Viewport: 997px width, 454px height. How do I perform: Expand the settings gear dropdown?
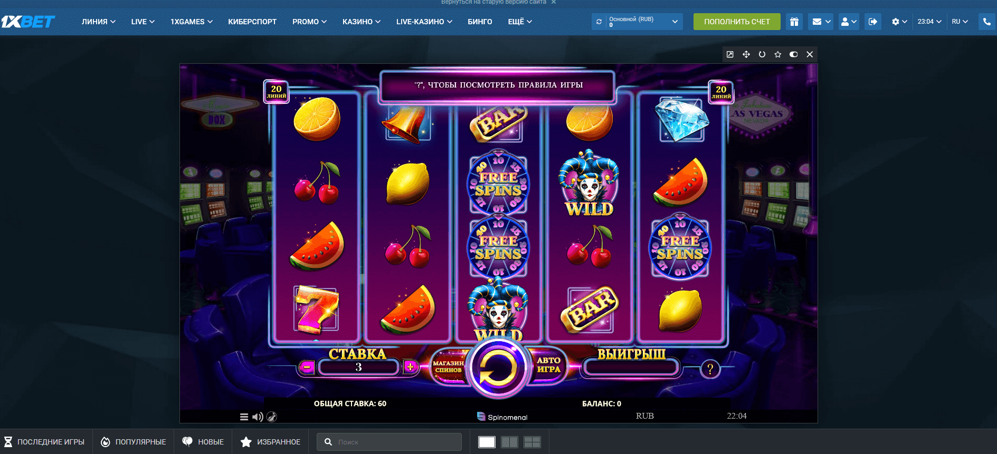click(x=899, y=22)
